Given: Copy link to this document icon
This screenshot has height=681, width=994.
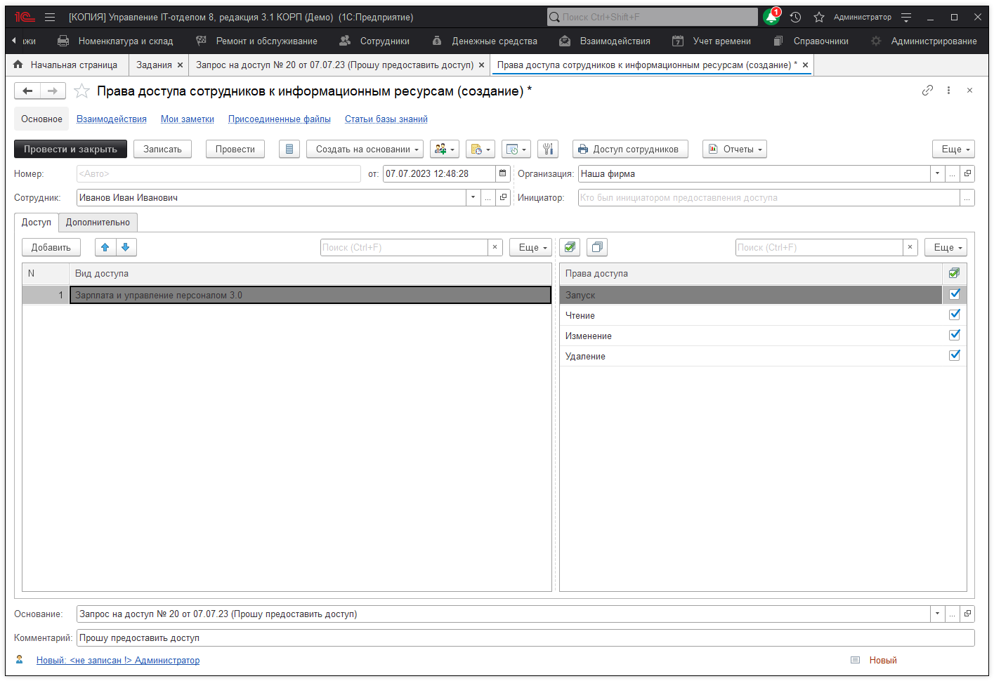Looking at the screenshot, I should click(x=927, y=90).
